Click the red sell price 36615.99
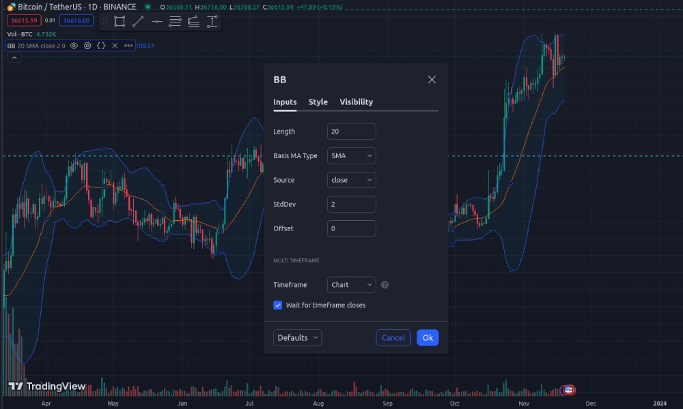Screen dimensions: 683x409 [x=24, y=20]
